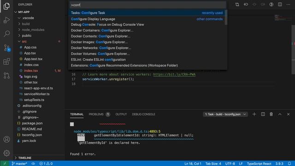Image resolution: width=295 pixels, height=166 pixels.
Task: Split the terminal panel
Action: click(263, 114)
